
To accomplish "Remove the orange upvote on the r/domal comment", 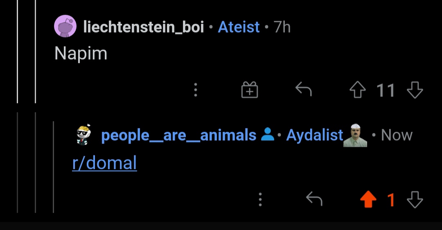I will 368,200.
